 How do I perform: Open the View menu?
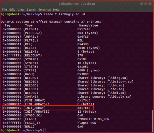pos(21,9)
